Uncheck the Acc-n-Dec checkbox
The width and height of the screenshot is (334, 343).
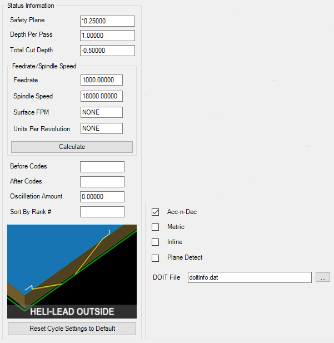155,212
